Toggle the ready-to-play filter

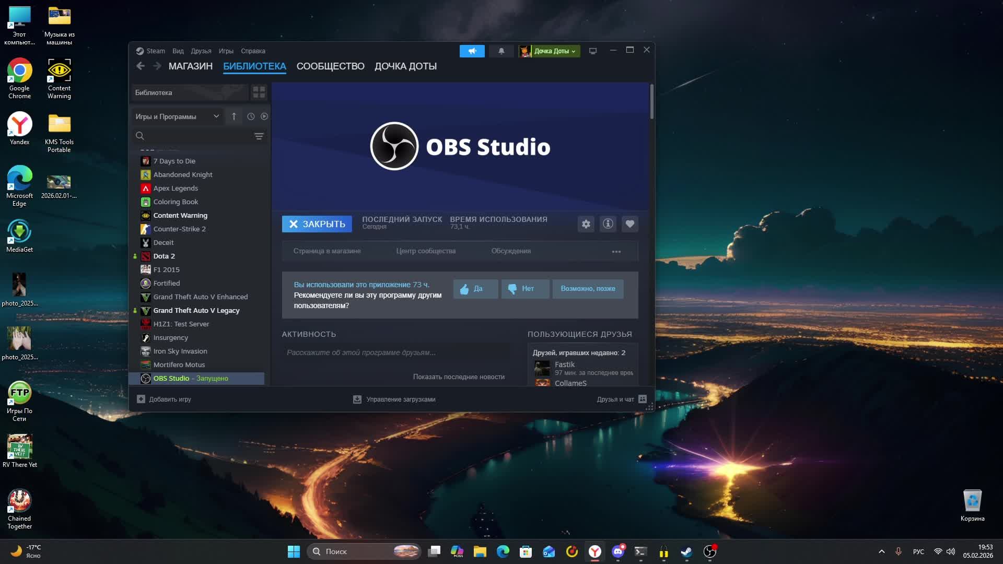click(x=264, y=116)
